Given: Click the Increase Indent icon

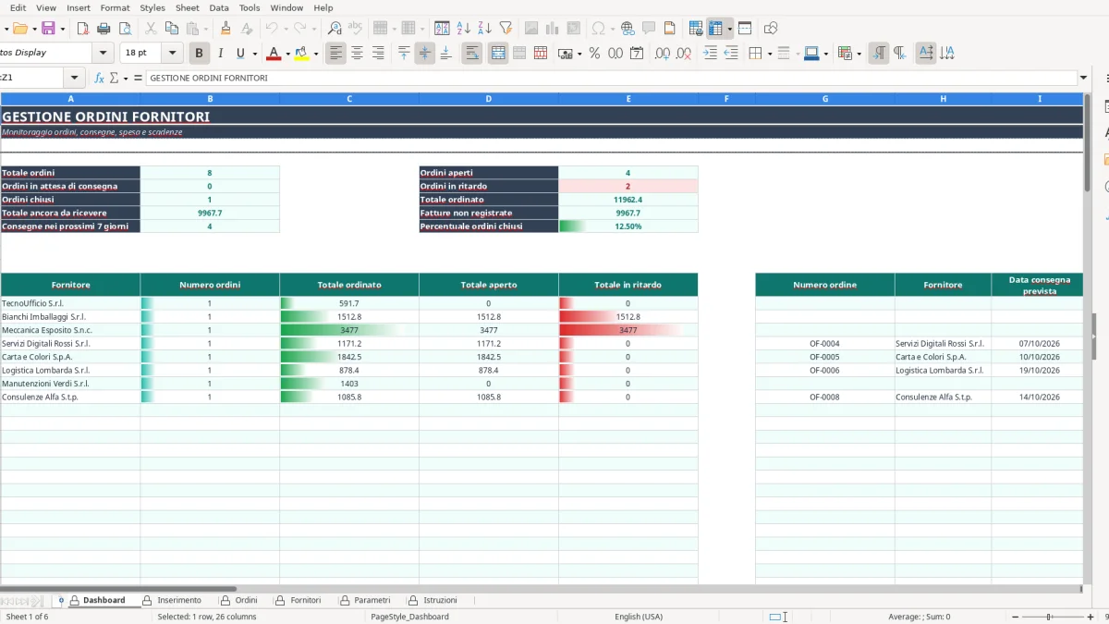Looking at the screenshot, I should point(710,54).
